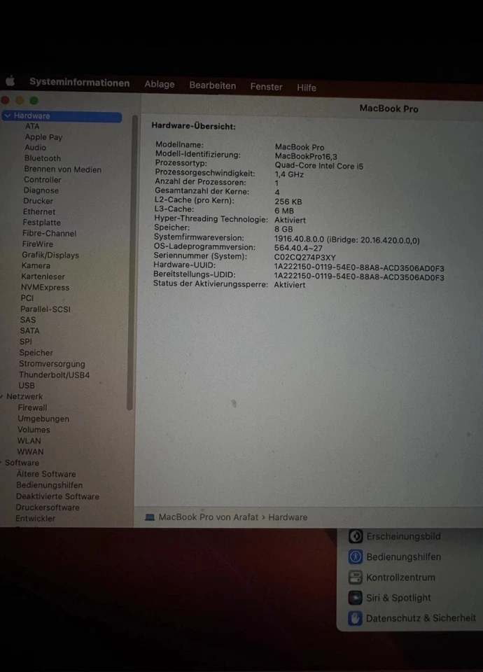Collapse the Netzwerk section chevron
483x672 pixels.
[x=1, y=396]
